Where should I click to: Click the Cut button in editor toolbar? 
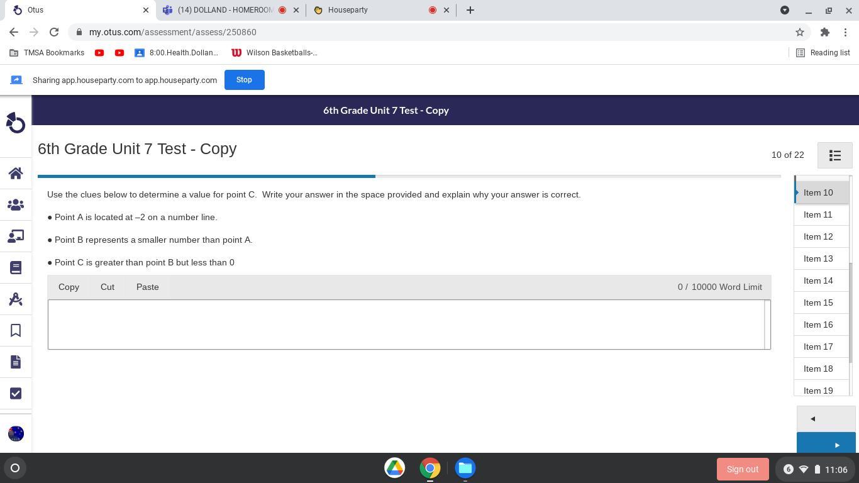pos(108,287)
